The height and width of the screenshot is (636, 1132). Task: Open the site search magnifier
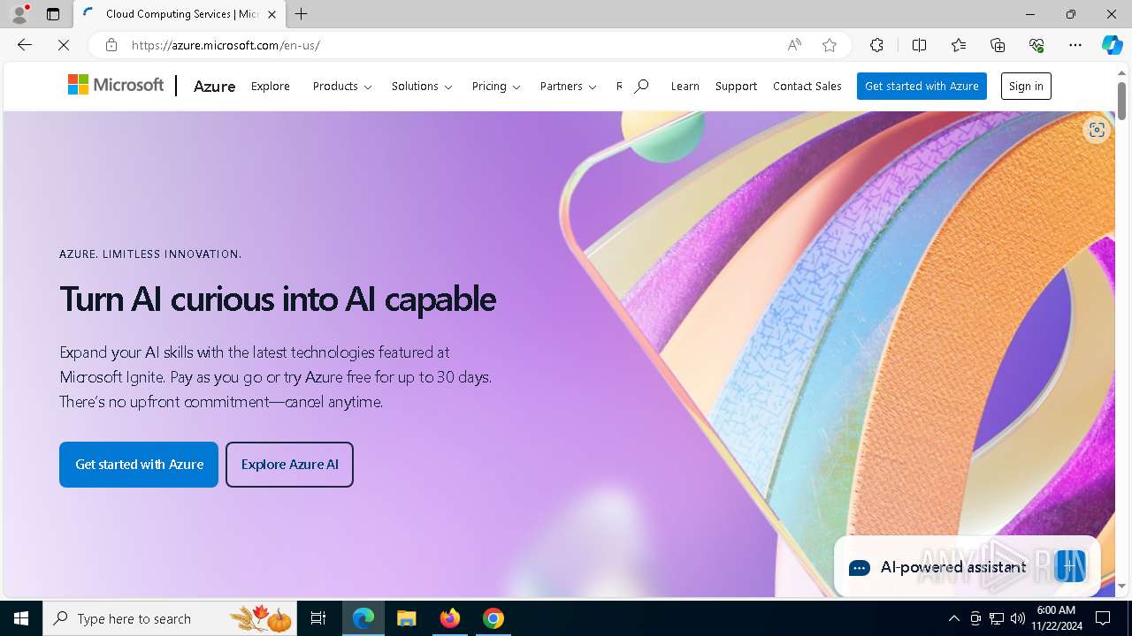641,86
